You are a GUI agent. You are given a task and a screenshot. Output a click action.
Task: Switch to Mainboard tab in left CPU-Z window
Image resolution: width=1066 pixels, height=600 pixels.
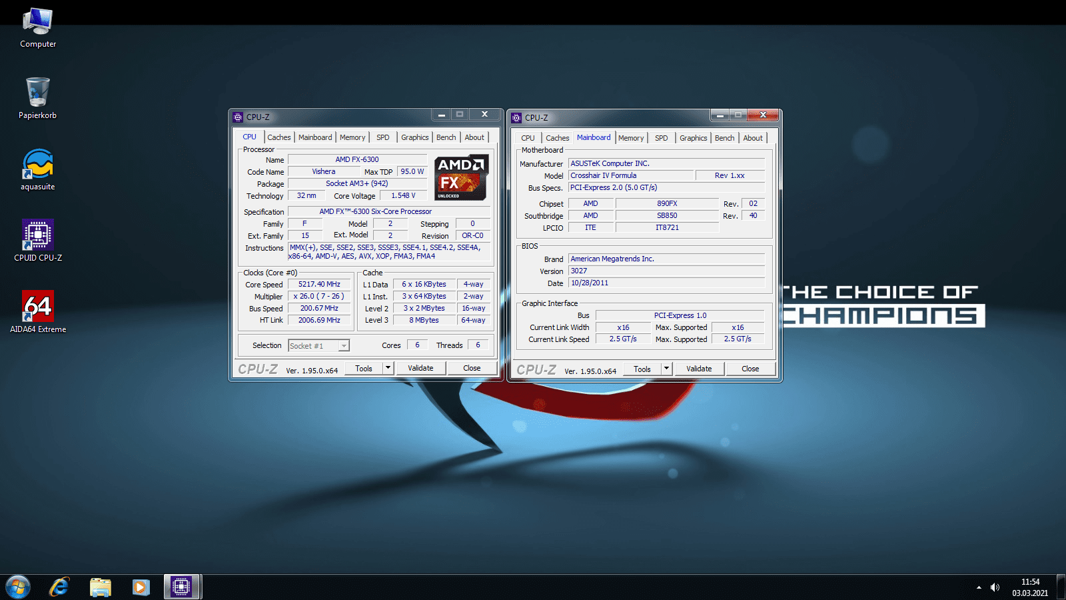[x=315, y=137]
